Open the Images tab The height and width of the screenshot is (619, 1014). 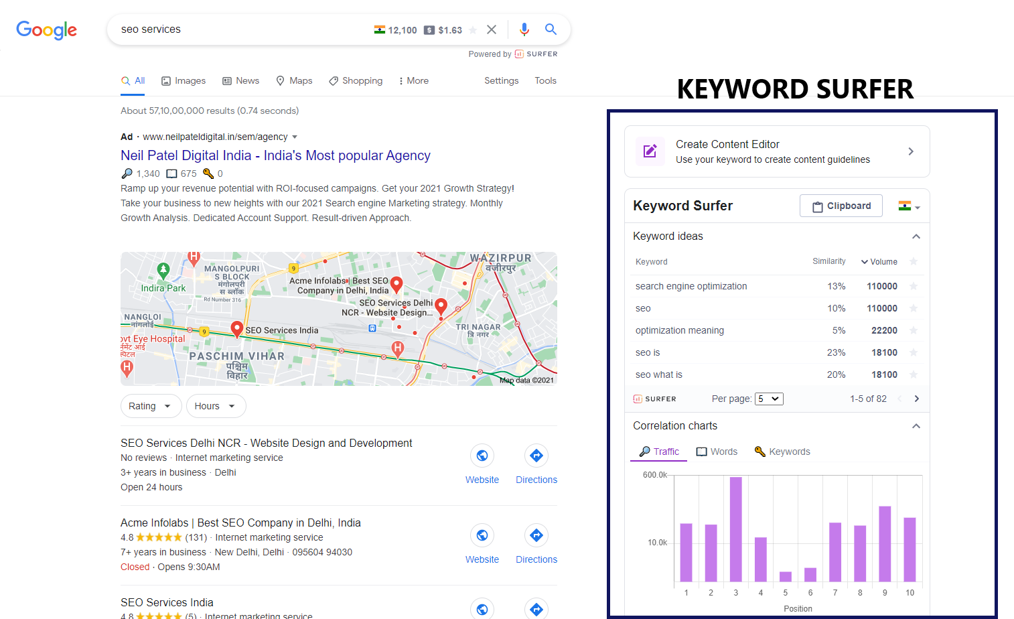(x=184, y=80)
